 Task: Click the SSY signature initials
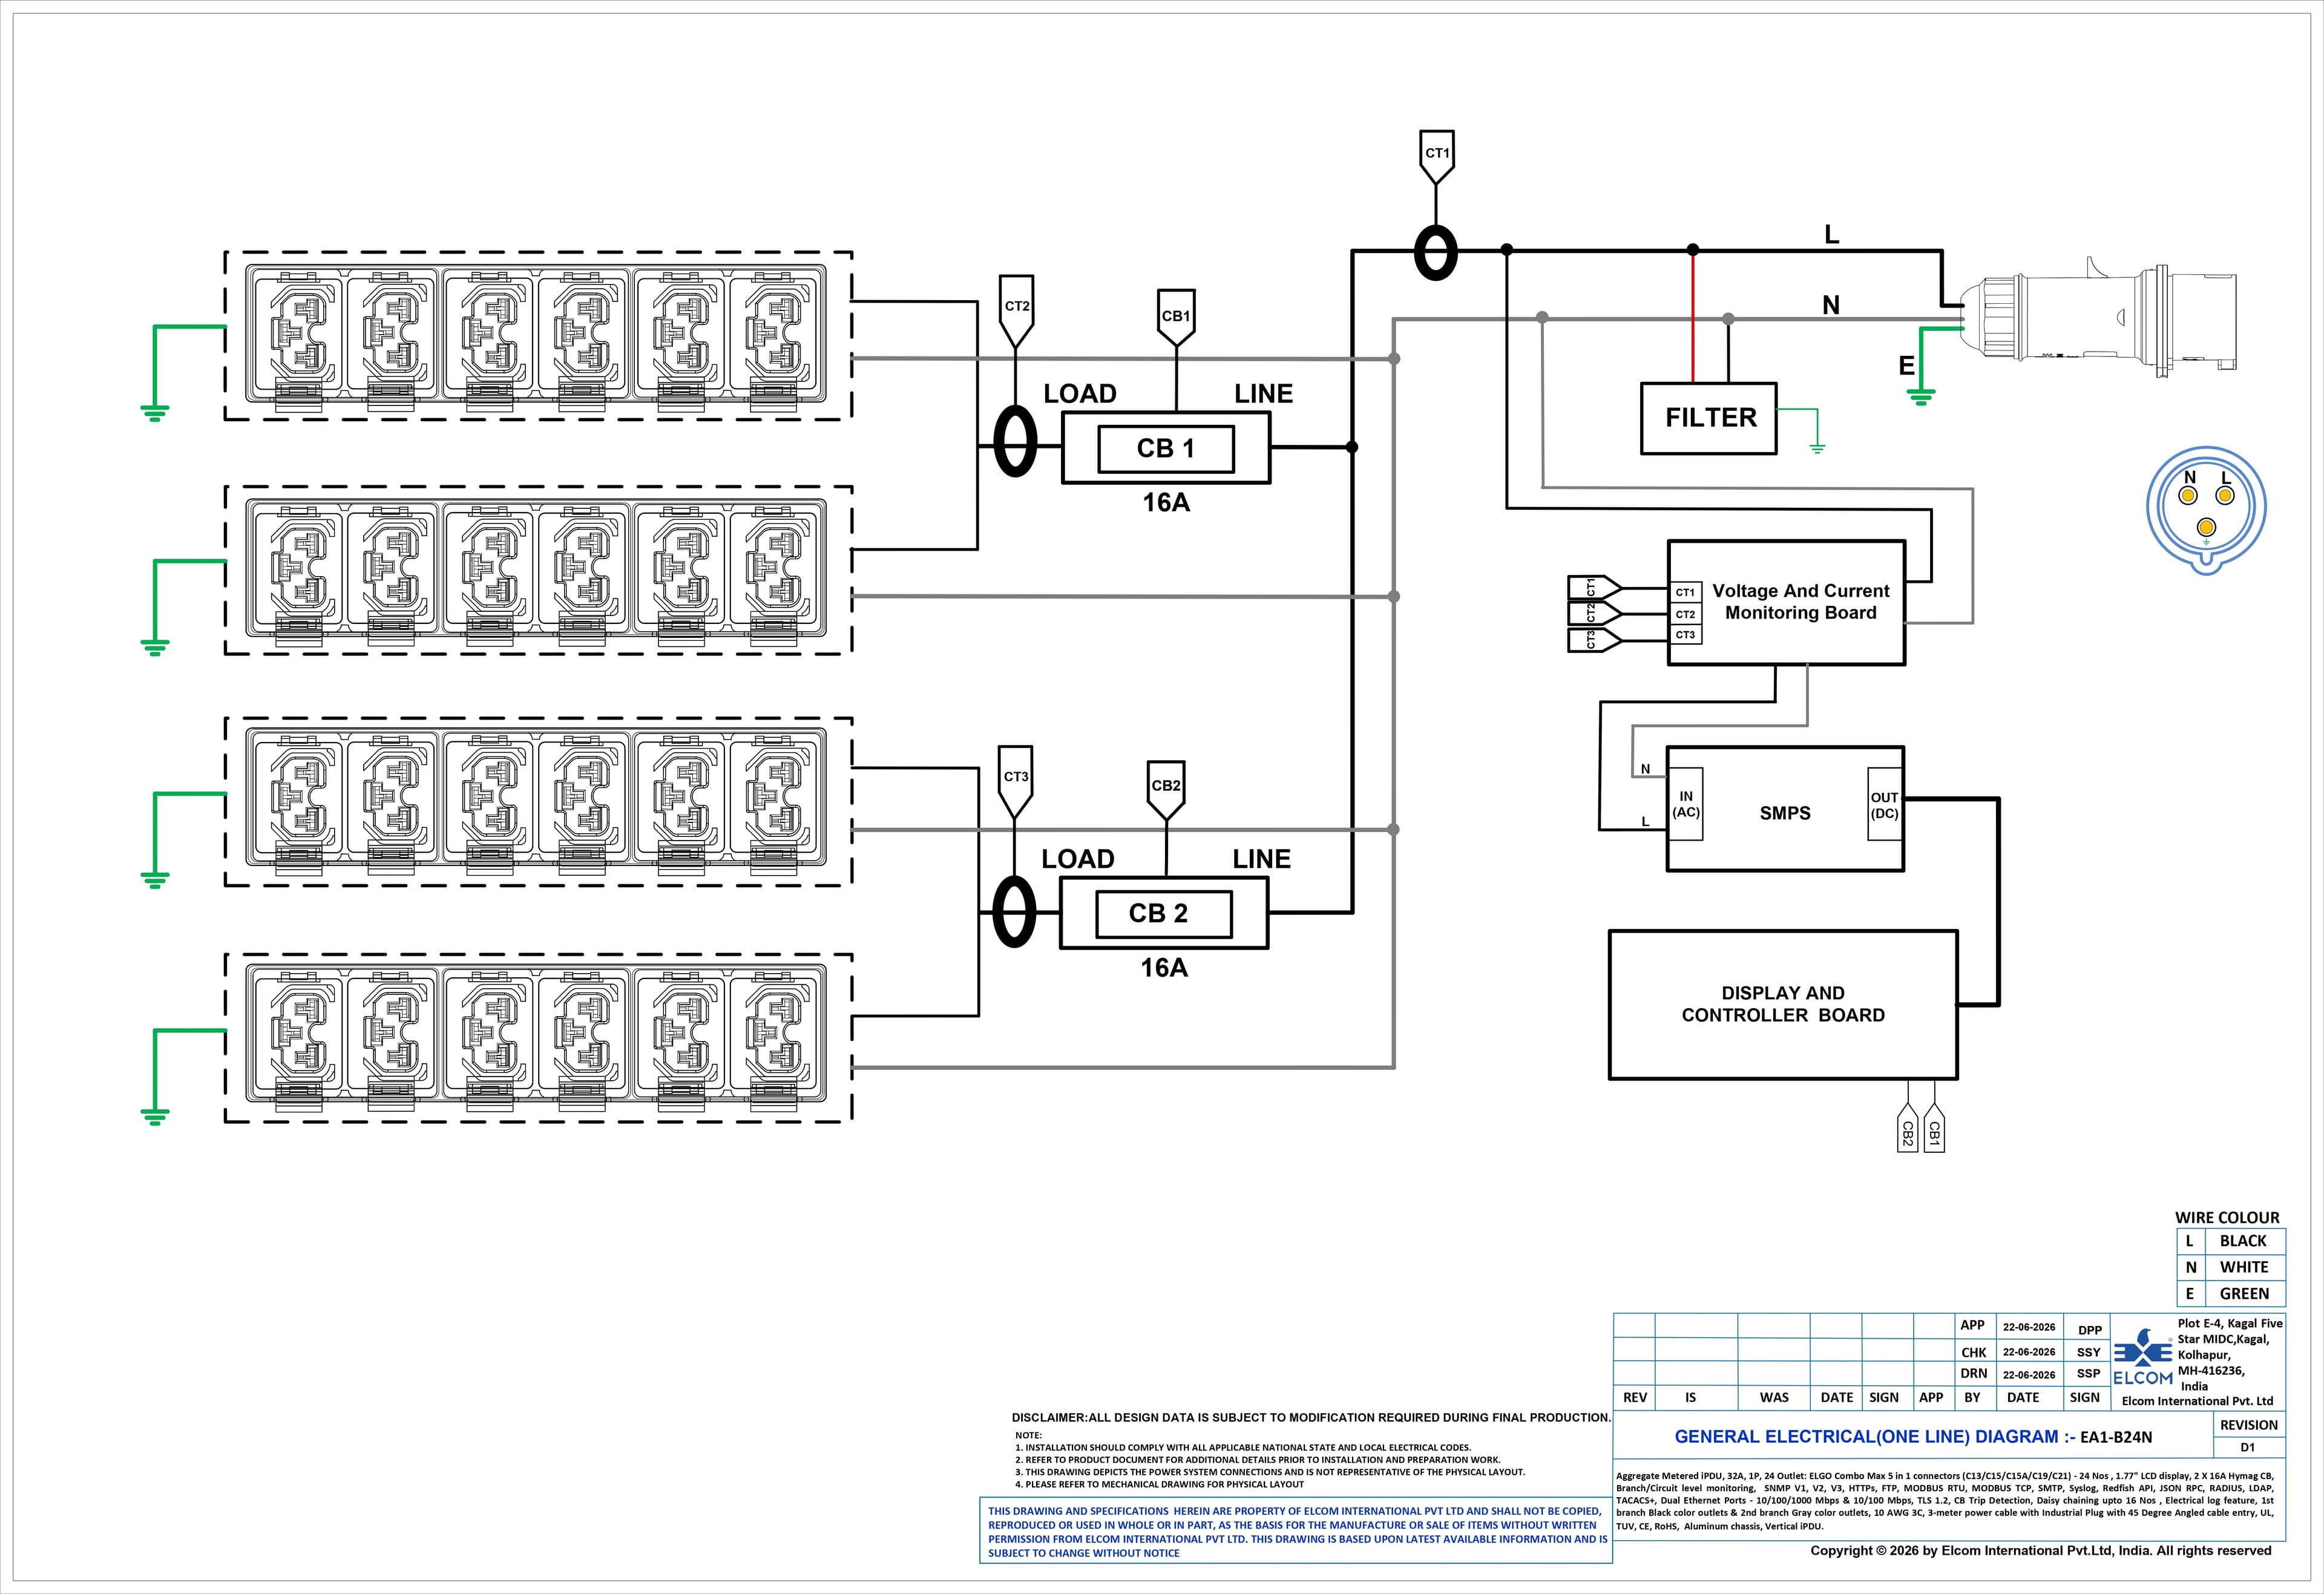[x=2088, y=1352]
